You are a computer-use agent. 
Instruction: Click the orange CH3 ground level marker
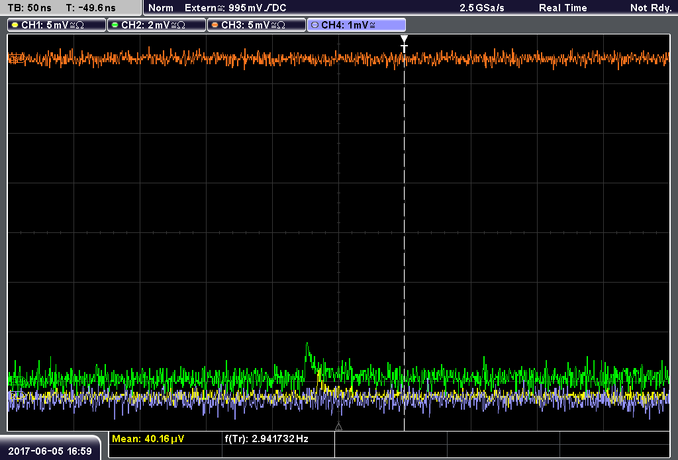tap(17, 58)
